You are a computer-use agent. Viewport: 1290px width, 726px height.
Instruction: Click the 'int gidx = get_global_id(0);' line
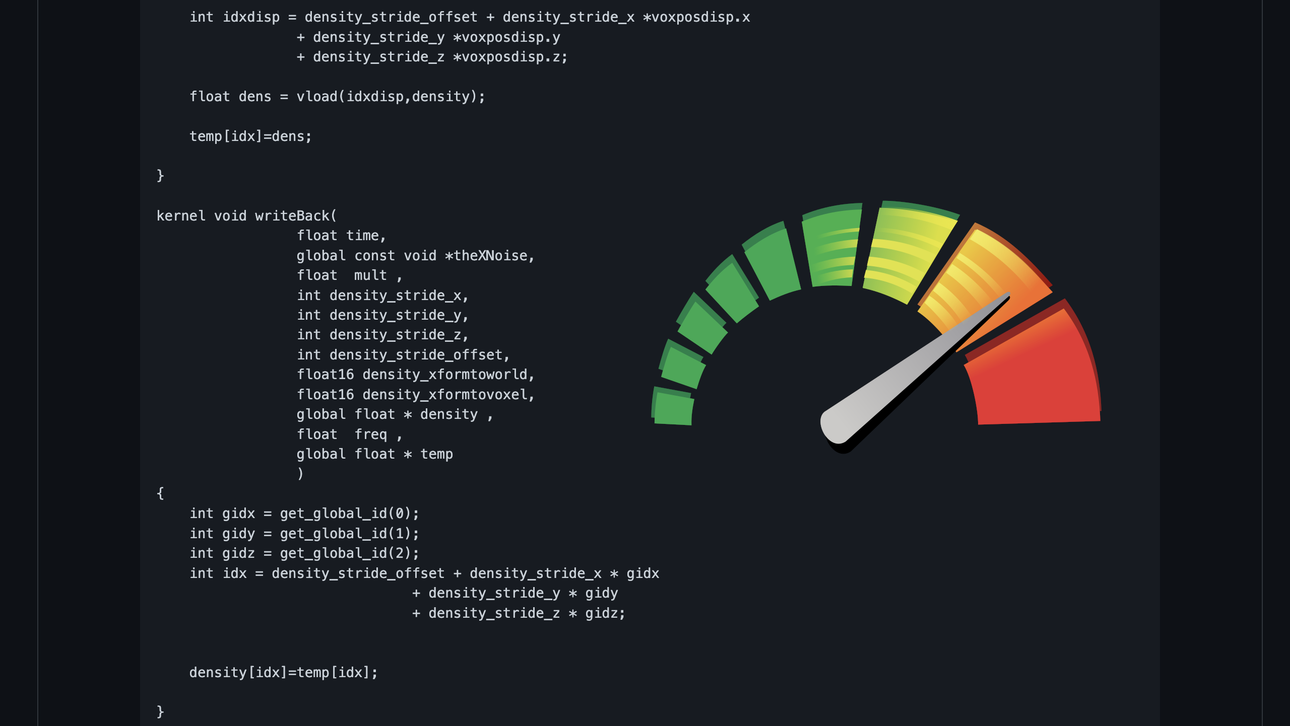coord(304,514)
